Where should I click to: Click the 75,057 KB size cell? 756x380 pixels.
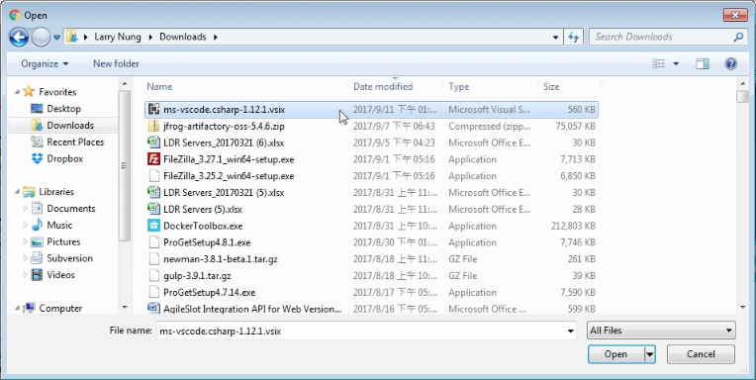click(575, 127)
